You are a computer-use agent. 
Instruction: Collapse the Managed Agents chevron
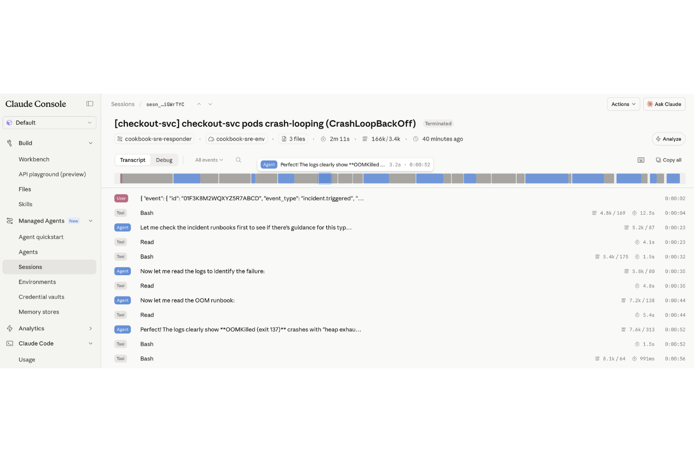click(91, 221)
